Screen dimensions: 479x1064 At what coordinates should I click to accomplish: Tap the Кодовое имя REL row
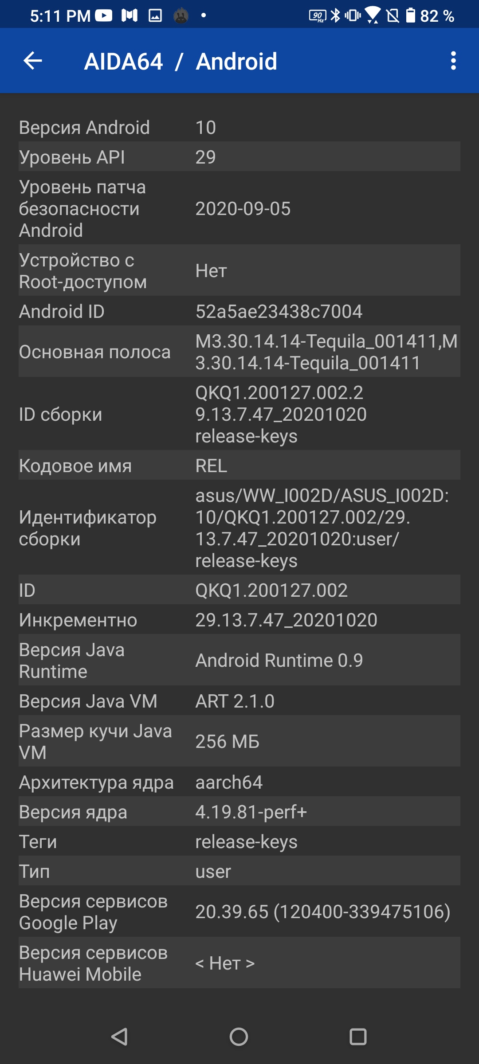tap(239, 465)
